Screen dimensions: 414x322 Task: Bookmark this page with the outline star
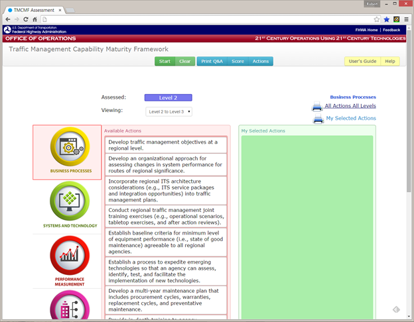coord(376,19)
